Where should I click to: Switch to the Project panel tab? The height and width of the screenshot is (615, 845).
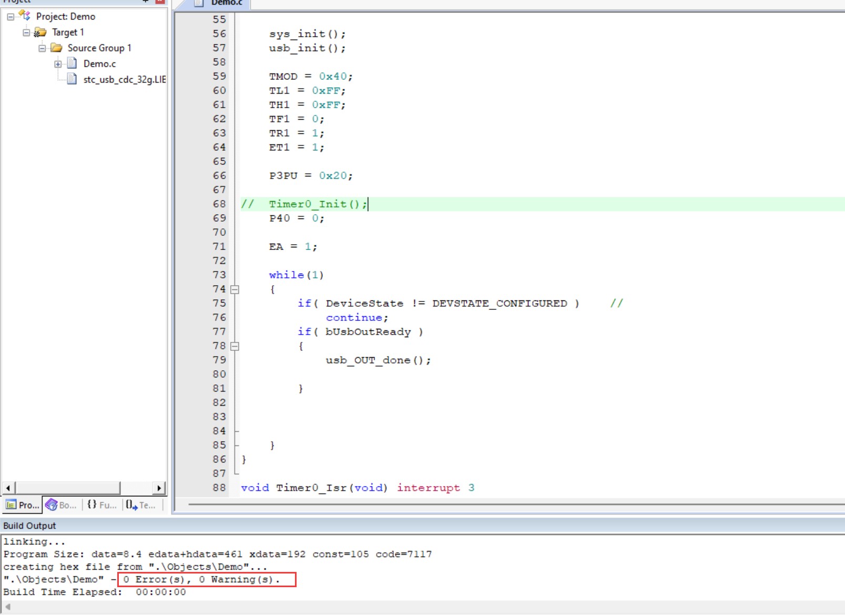click(x=23, y=505)
